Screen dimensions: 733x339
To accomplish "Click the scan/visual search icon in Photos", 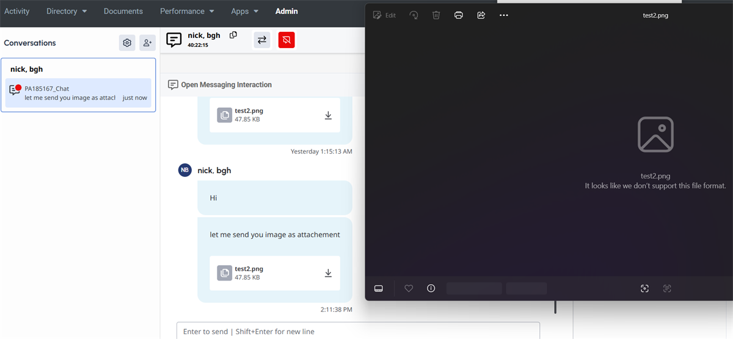I will pos(644,288).
